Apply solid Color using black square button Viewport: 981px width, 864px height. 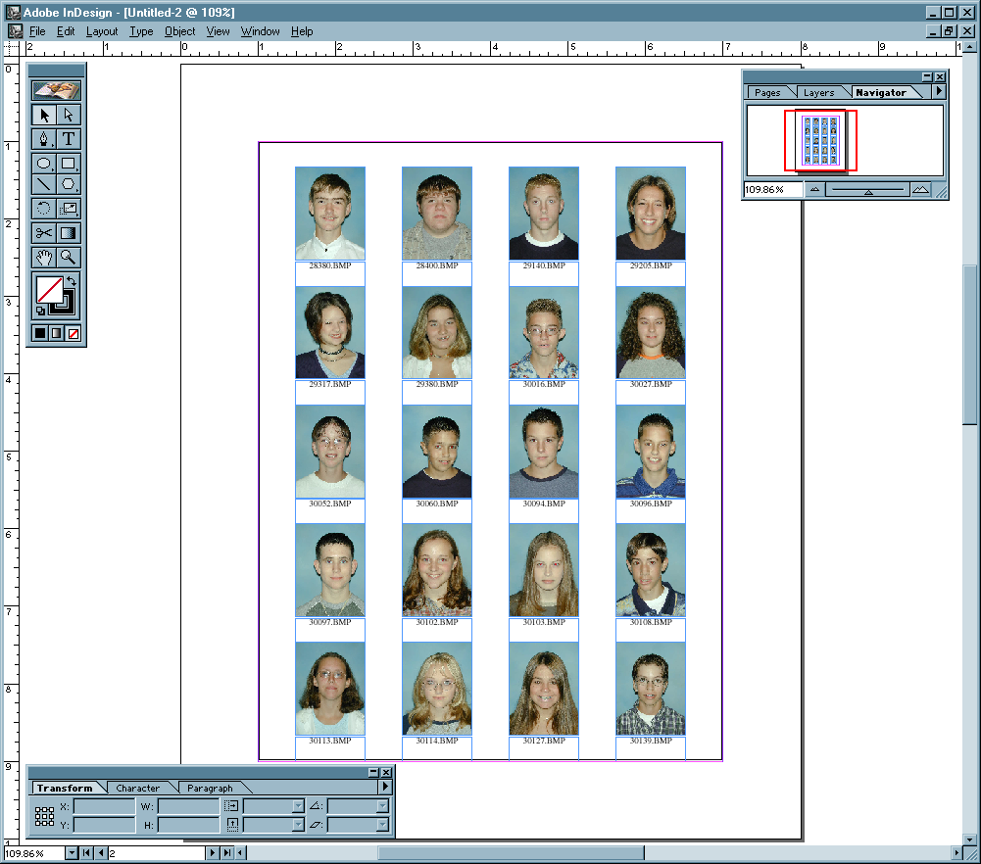40,333
